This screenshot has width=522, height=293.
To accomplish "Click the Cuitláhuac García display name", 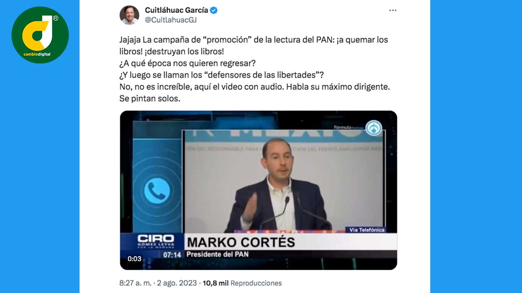I will 177,10.
